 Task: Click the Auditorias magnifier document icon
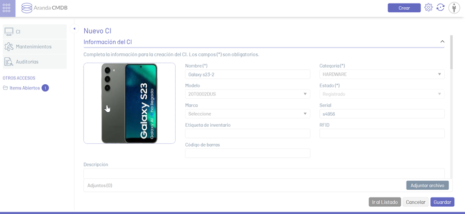[9, 62]
